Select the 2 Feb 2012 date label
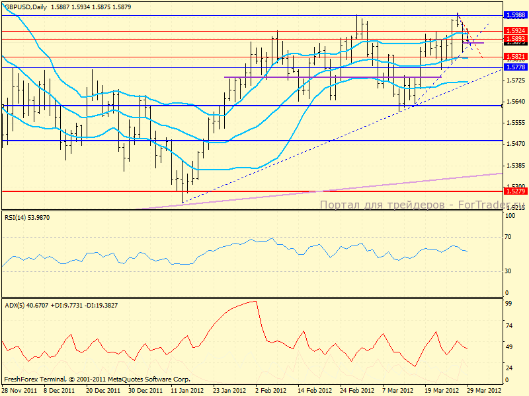 (x=270, y=390)
